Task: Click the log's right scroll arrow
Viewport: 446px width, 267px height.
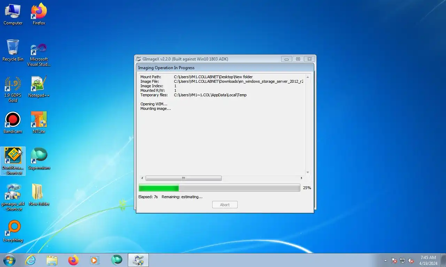Action: [x=301, y=178]
